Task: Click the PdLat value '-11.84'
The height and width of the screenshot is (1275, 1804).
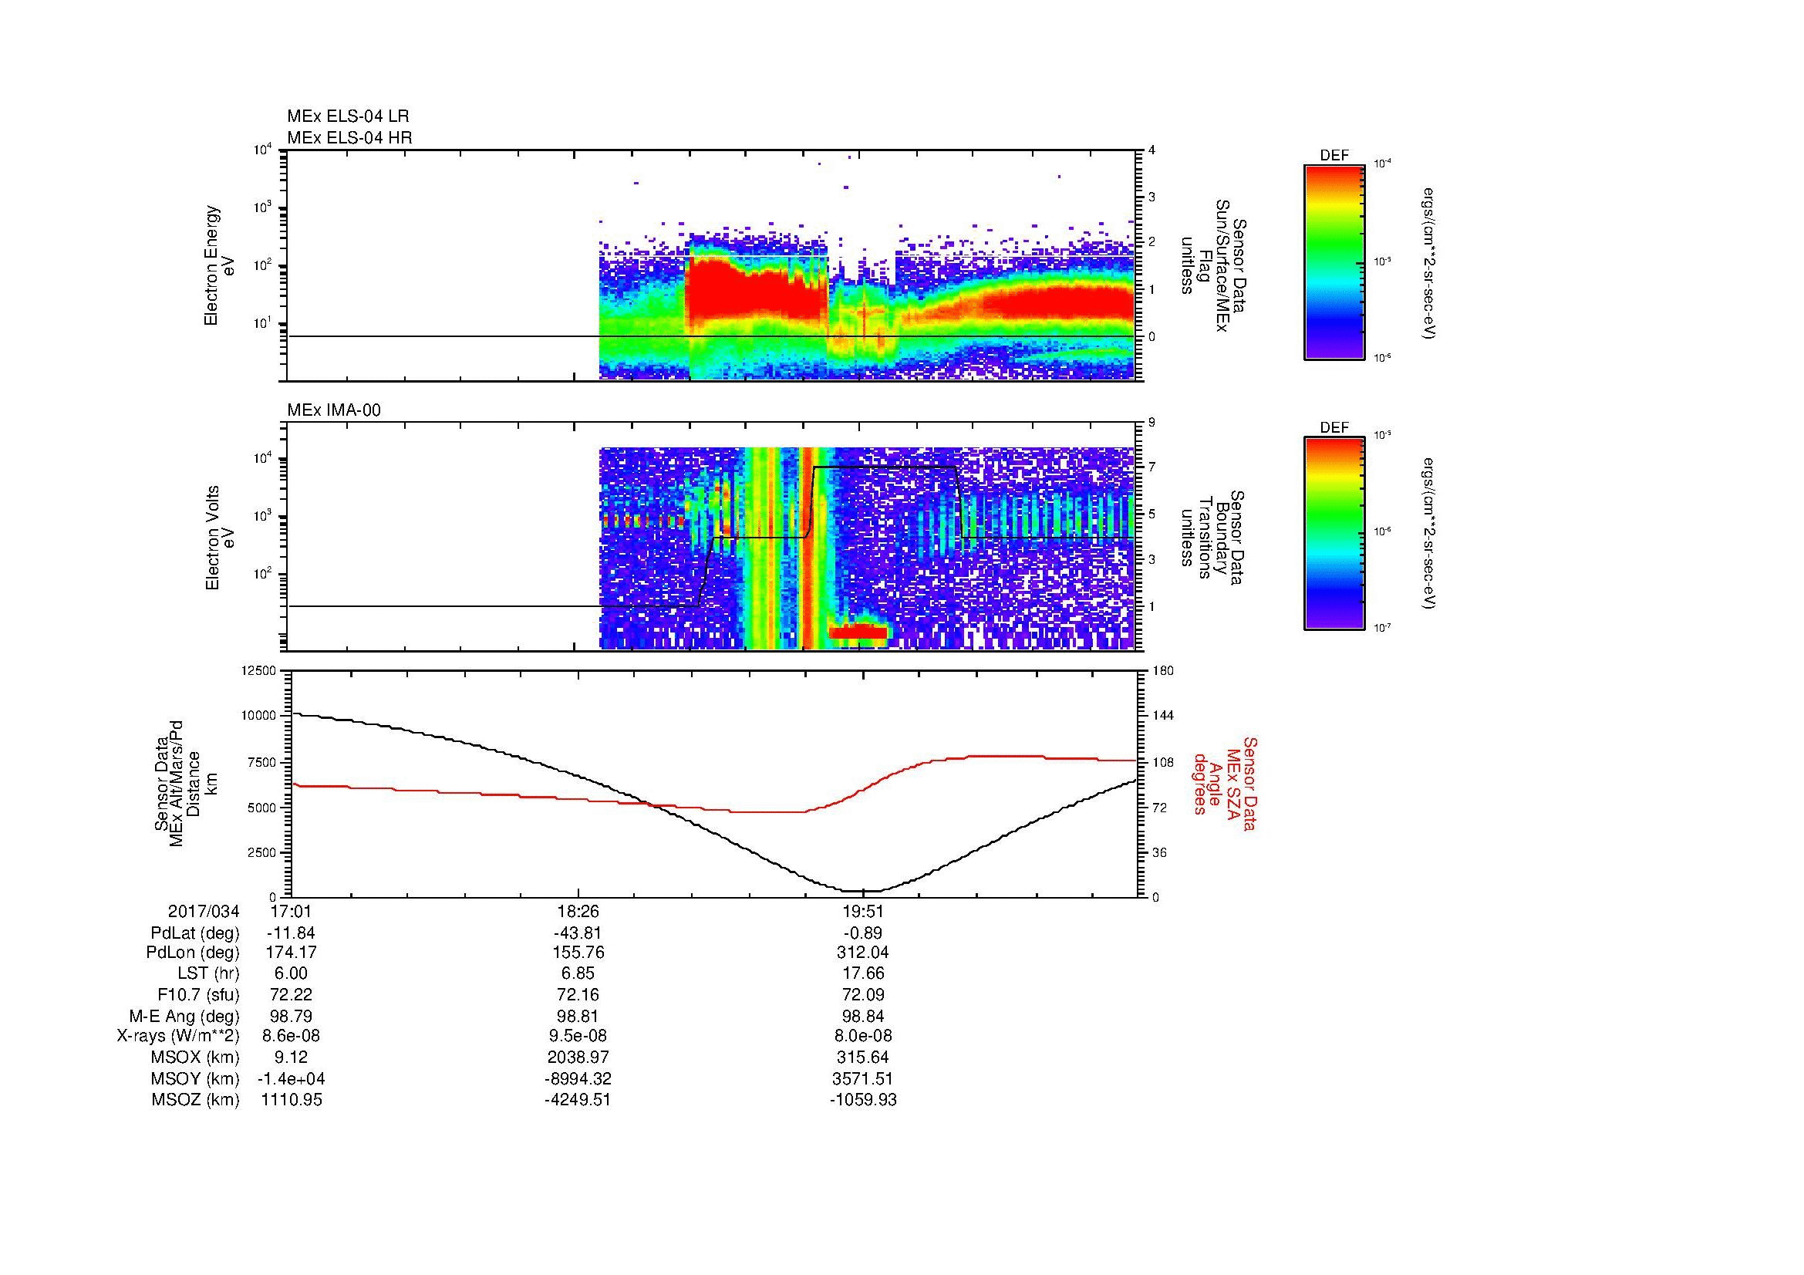Action: click(290, 933)
